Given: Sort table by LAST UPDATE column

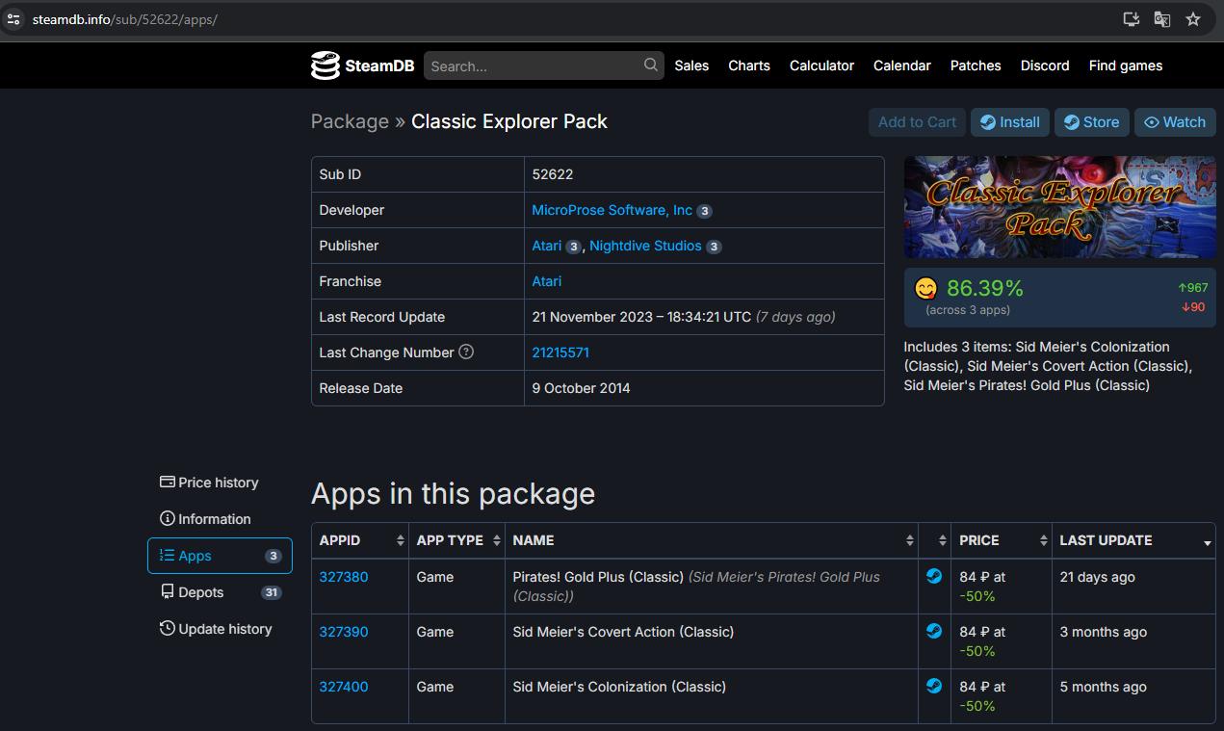Looking at the screenshot, I should [x=1132, y=540].
